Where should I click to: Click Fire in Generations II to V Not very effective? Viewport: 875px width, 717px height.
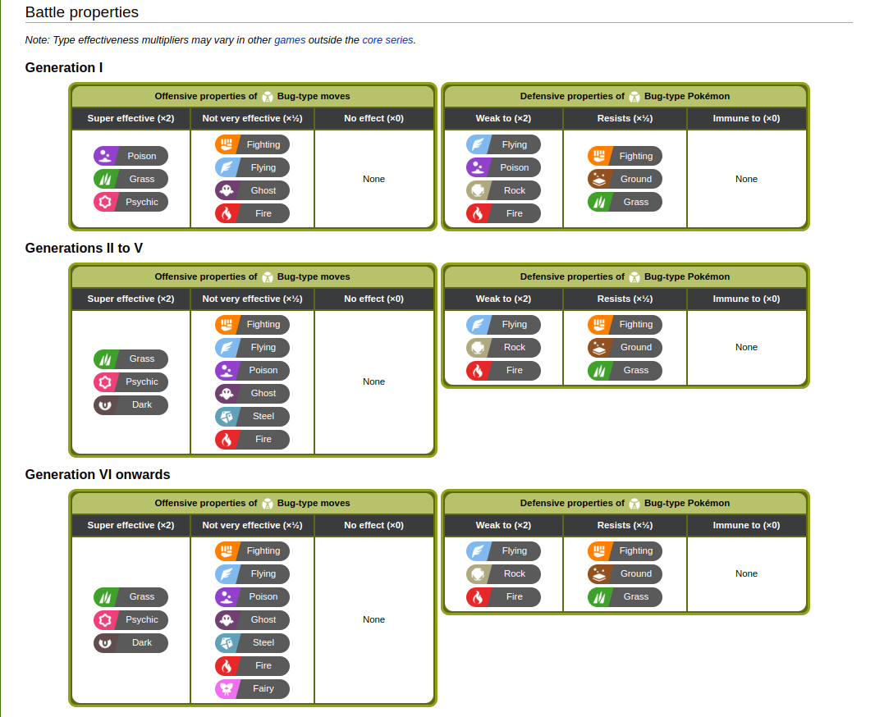tap(252, 439)
